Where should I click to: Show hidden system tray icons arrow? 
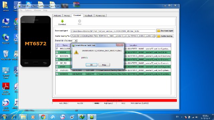(x=182, y=117)
